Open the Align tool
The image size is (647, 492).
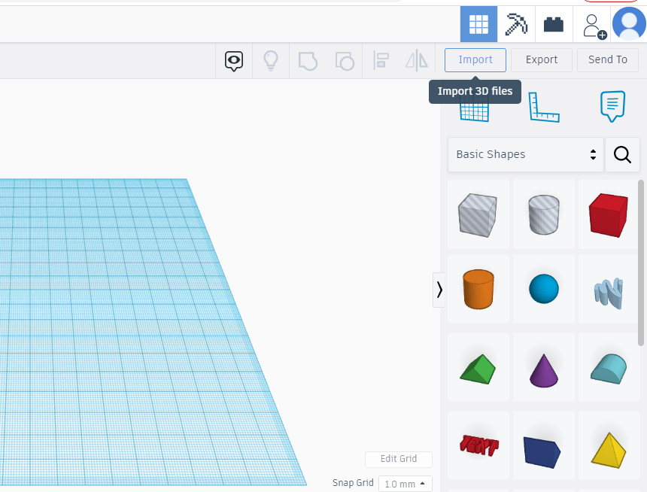coord(381,60)
